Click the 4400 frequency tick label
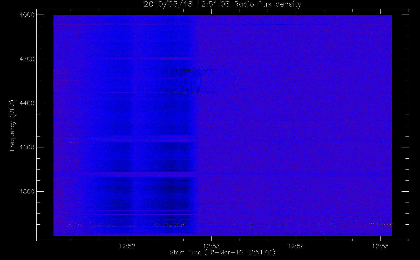This screenshot has width=420, height=260. (x=27, y=103)
